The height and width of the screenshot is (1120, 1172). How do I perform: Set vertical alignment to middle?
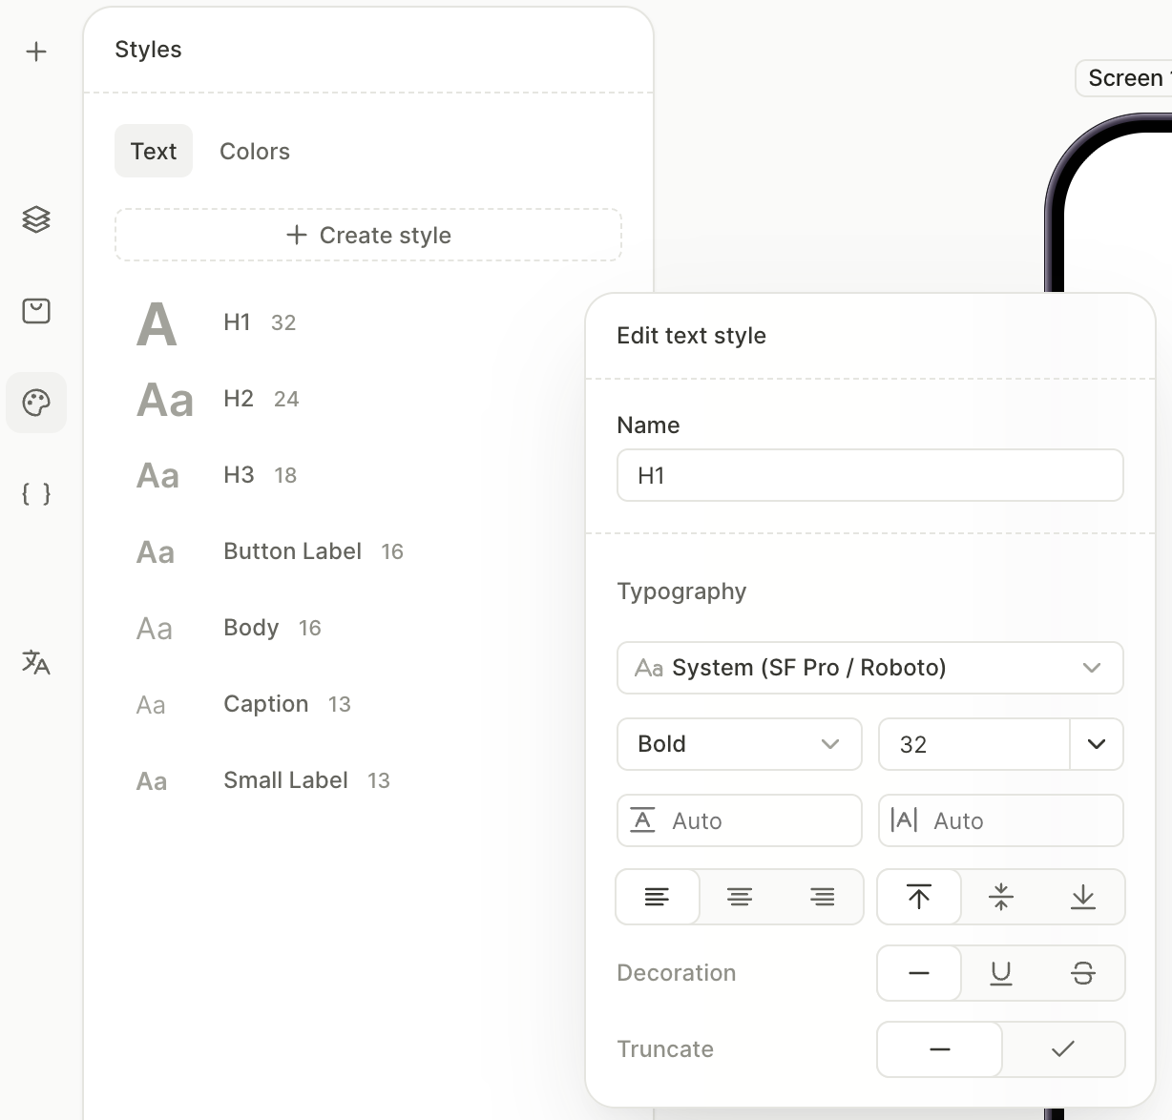point(1001,897)
